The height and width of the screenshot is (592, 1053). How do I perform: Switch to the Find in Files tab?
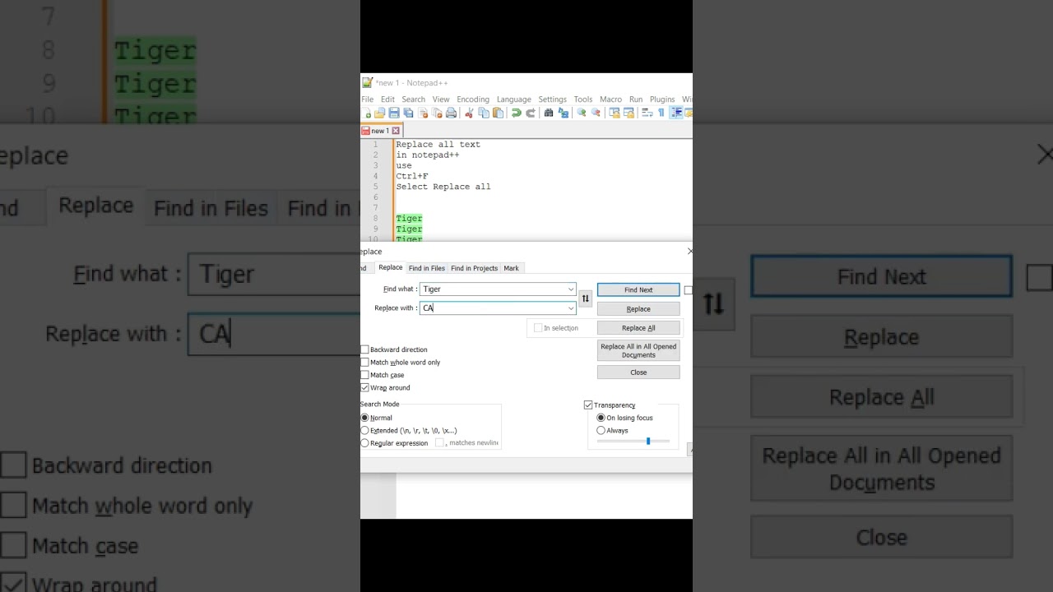(427, 268)
